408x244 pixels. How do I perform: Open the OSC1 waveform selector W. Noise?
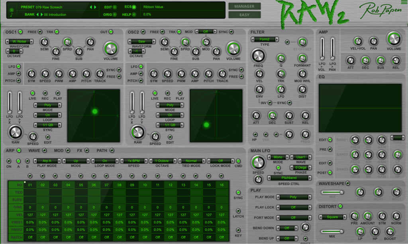click(x=20, y=42)
